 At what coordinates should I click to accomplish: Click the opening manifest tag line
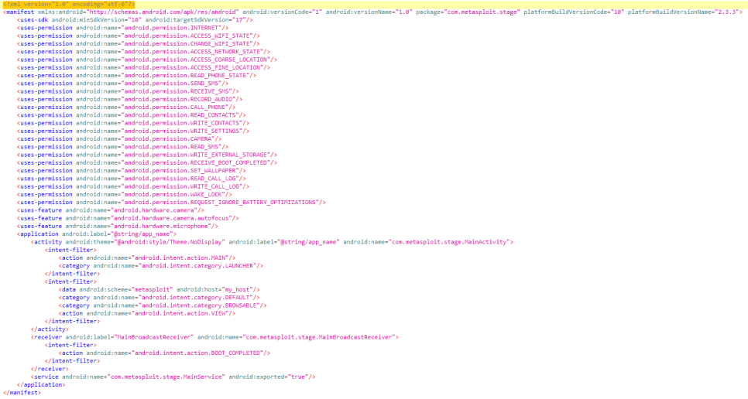tap(372, 12)
